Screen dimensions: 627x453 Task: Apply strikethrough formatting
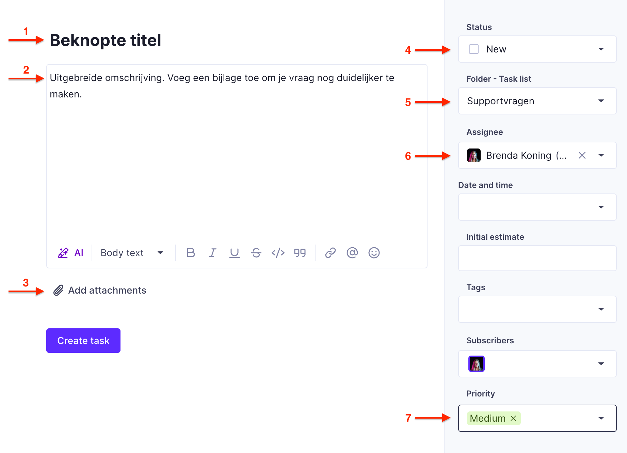coord(256,253)
